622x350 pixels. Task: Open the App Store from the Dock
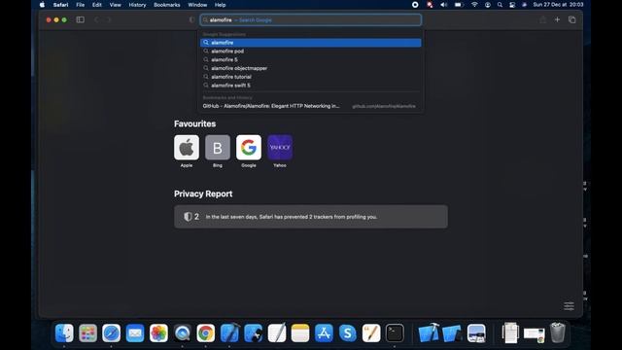324,332
